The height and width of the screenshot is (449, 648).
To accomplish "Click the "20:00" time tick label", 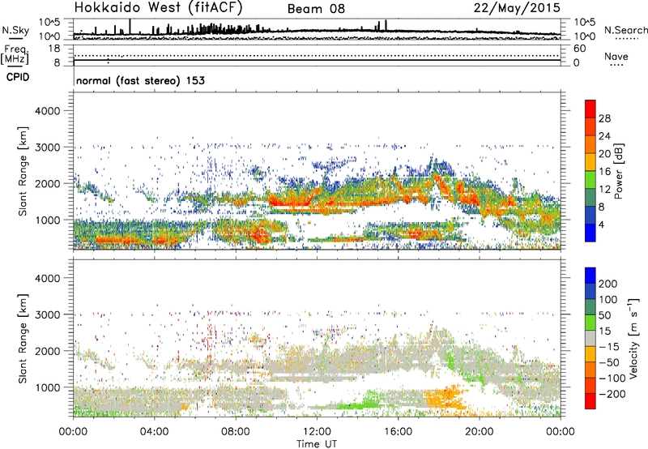I will click(480, 432).
